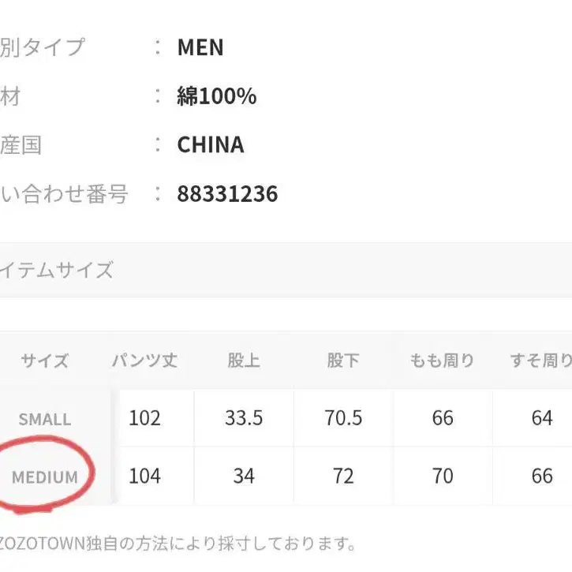Click the SMALL rise cell 33.5
The height and width of the screenshot is (572, 572).
(244, 418)
